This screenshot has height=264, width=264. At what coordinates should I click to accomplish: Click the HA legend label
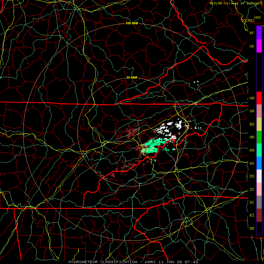[x=252, y=98]
